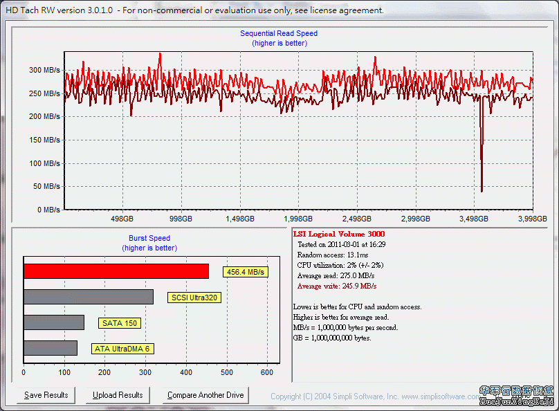Click the Average write result line
The width and height of the screenshot is (559, 411).
coord(336,286)
